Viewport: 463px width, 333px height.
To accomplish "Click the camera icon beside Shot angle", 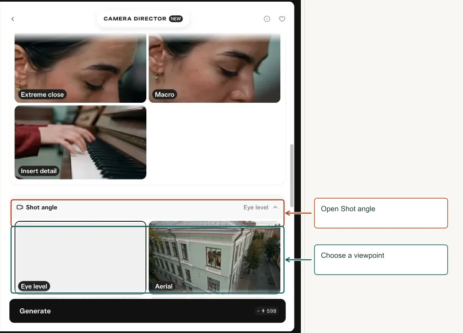I will coord(20,207).
